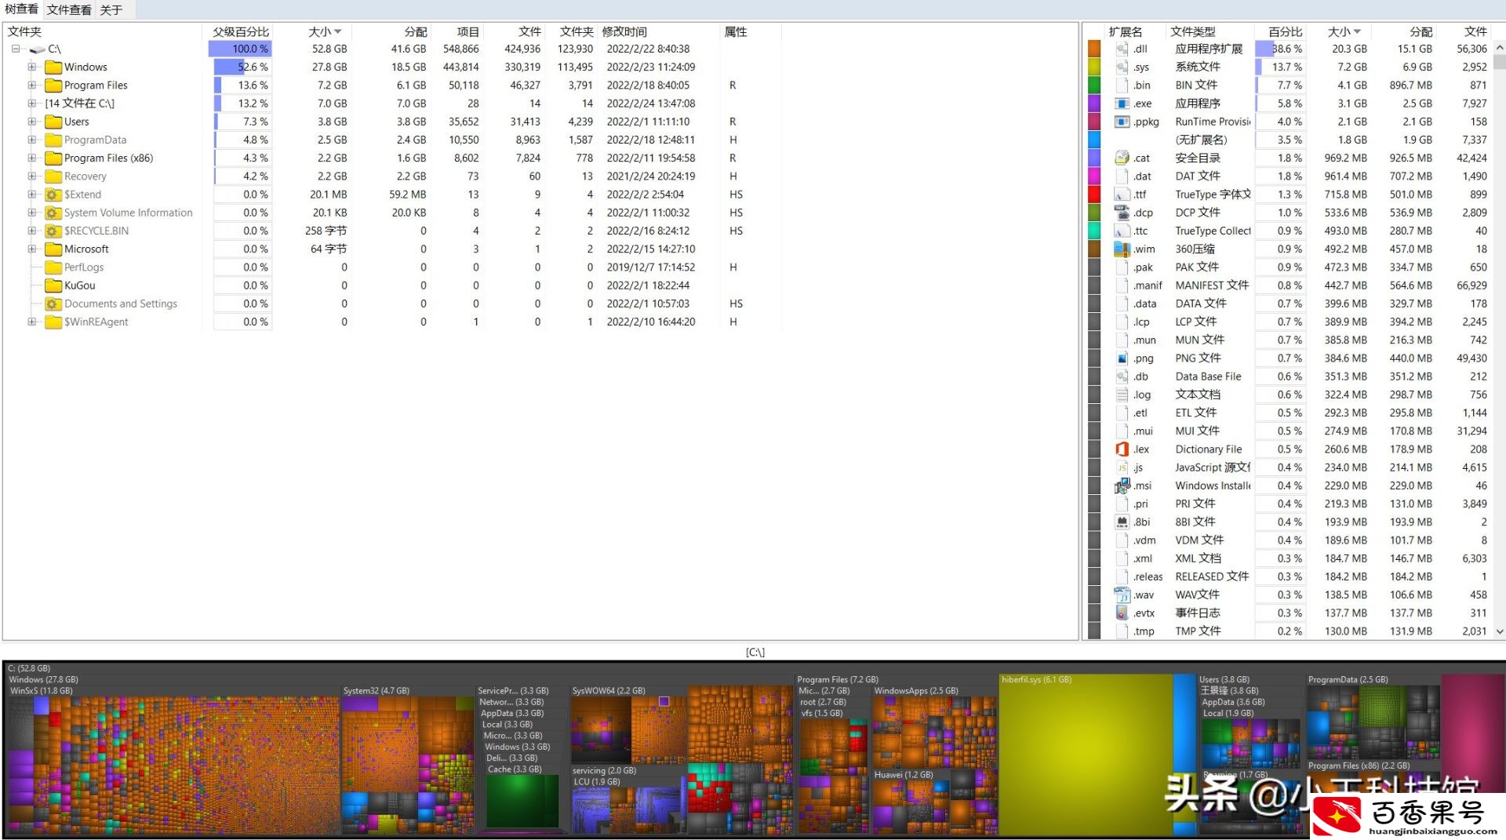Expand the Windows folder node
Image resolution: width=1506 pixels, height=840 pixels.
tap(32, 67)
